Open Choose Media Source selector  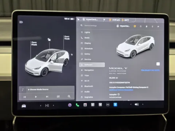(x=38, y=90)
